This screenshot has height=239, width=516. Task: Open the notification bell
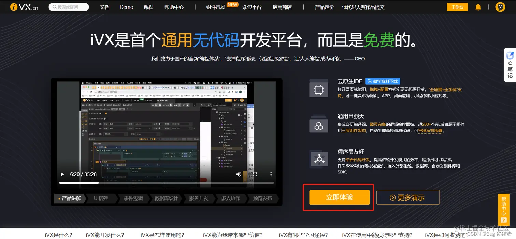pyautogui.click(x=478, y=7)
